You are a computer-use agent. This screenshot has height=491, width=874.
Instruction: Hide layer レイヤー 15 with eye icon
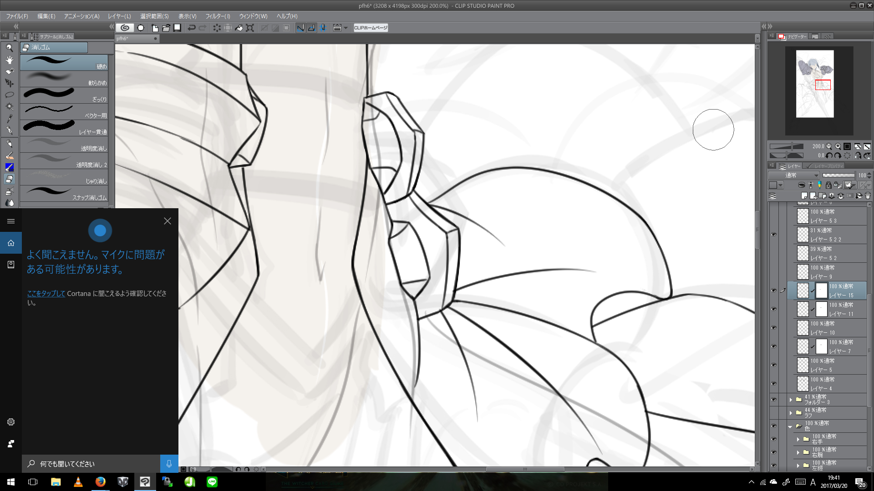pos(773,291)
